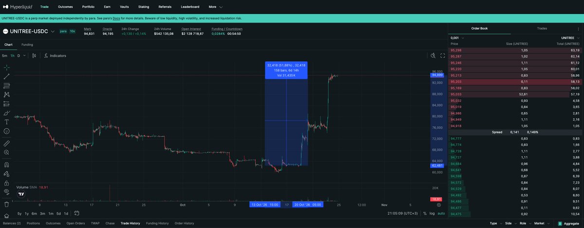Click the 20 Oct '26 05:00 time marker
Viewport: 584px width, 228px height.
[x=308, y=205]
